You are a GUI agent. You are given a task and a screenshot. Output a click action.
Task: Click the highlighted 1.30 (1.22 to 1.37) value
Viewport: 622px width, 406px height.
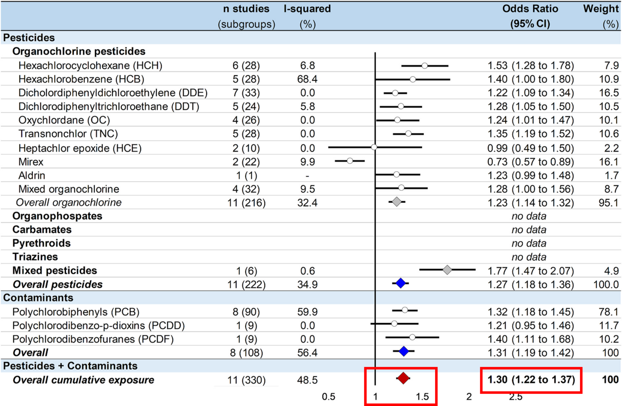click(x=531, y=379)
